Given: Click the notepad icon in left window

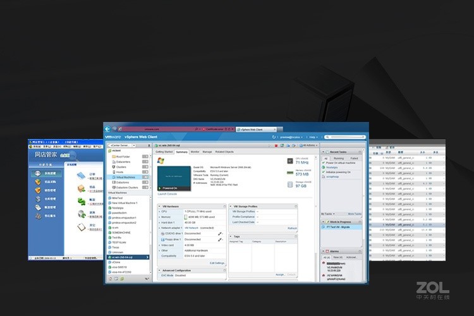Looking at the screenshot, I should tap(81, 227).
